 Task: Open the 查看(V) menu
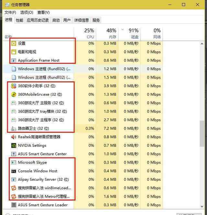pos(43,13)
